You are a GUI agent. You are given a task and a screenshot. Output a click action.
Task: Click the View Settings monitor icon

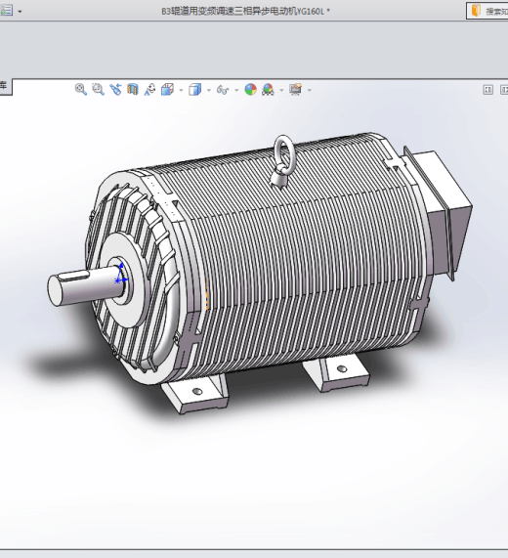coord(296,89)
